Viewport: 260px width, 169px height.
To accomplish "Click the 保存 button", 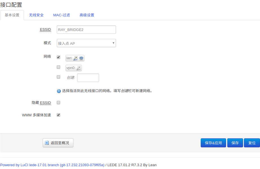I will click(235, 143).
